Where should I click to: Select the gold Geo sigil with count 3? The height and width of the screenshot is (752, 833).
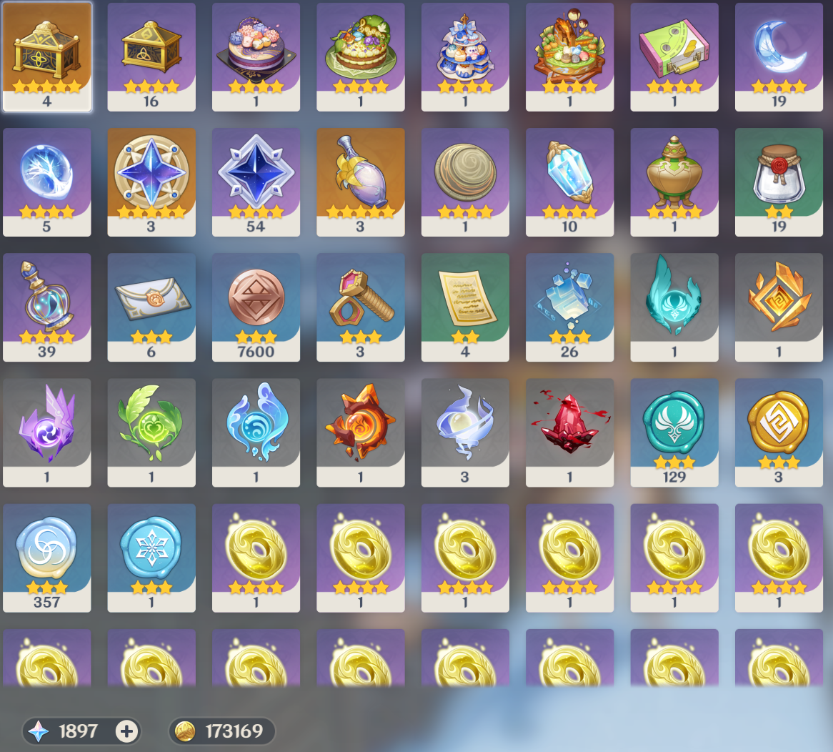779,432
